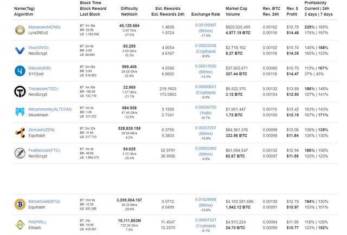Viewport: 347px width, 235px height.
Task: Click the Exchange Rate column header
Action: click(x=205, y=14)
